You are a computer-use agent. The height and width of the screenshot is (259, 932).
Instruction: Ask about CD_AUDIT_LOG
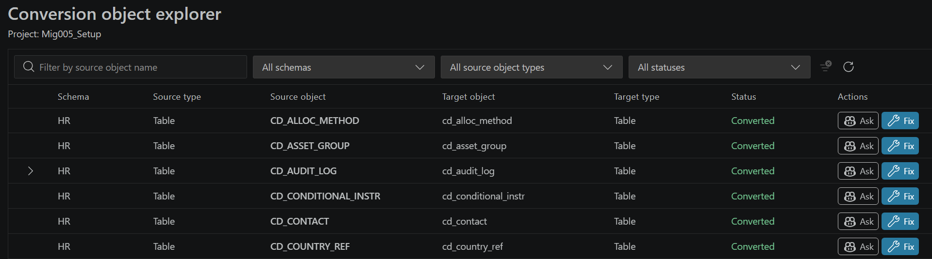[x=858, y=171]
